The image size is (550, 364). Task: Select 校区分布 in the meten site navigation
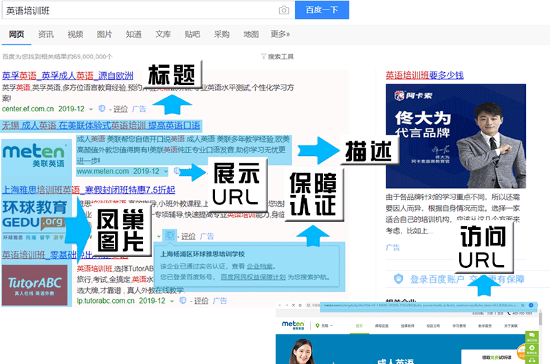coord(433,326)
